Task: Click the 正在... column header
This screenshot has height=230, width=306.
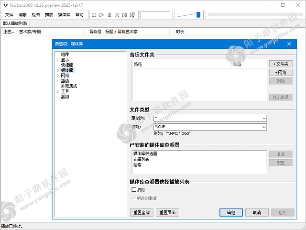Action: 9,32
